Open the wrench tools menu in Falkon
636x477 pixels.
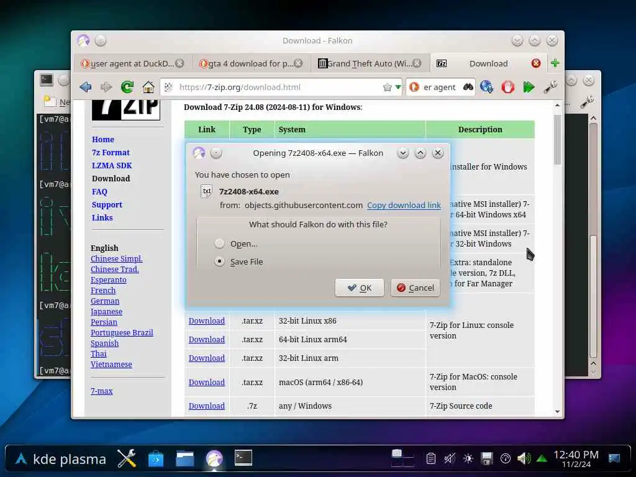pos(550,87)
